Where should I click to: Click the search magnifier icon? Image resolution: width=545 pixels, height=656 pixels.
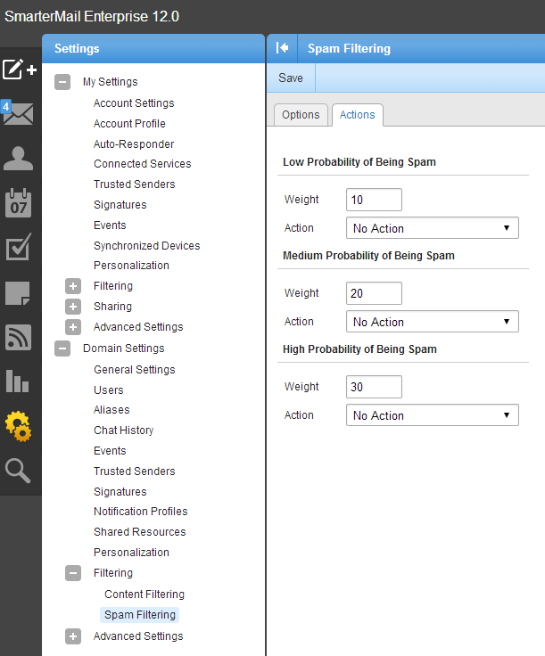coord(19,470)
